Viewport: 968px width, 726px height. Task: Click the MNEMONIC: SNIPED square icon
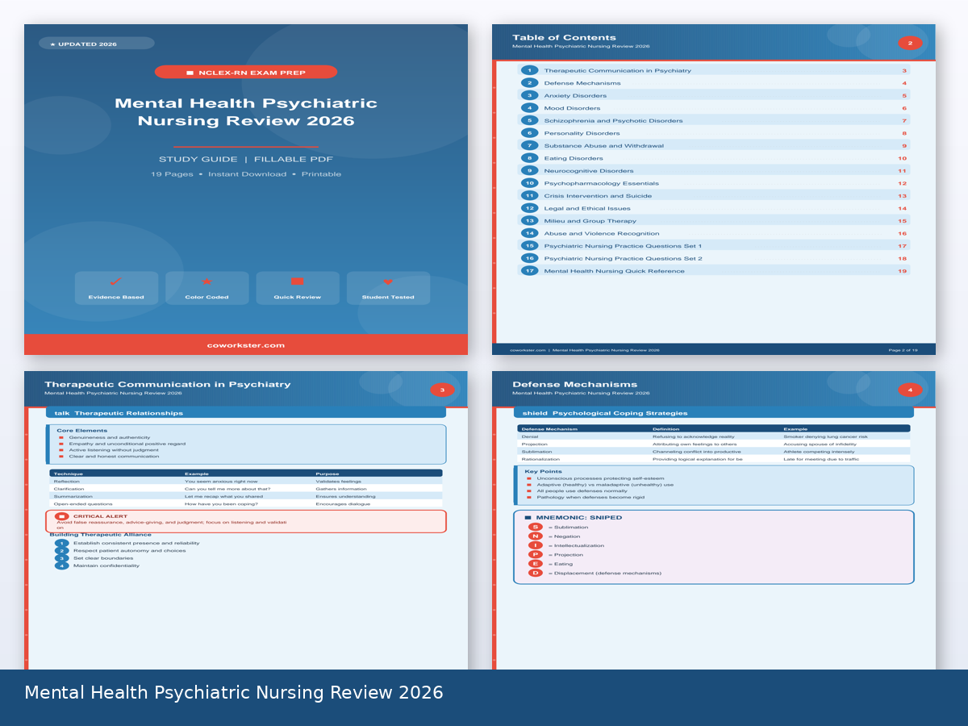click(530, 517)
